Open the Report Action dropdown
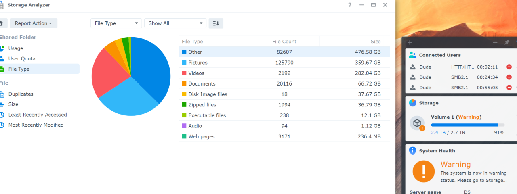 (34, 23)
